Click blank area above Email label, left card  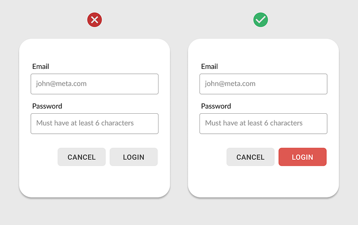coord(95,51)
